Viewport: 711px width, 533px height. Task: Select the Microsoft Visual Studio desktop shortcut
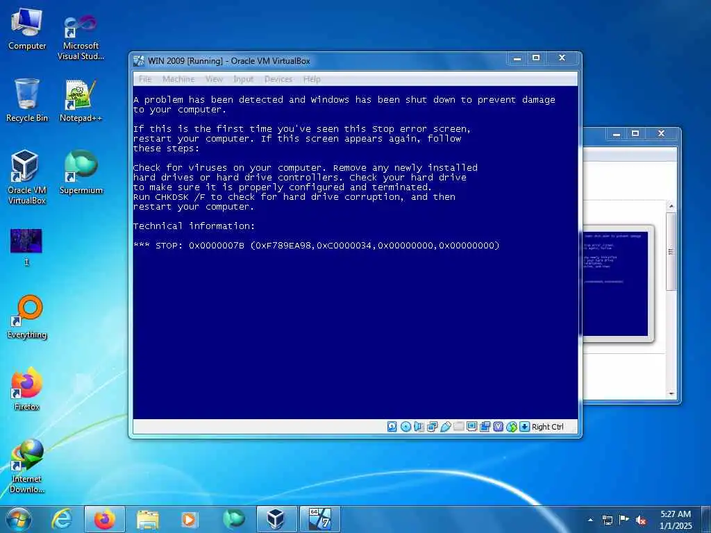(81, 38)
